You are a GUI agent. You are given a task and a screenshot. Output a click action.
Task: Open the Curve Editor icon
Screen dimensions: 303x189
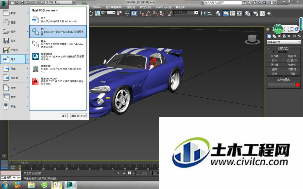233,13
